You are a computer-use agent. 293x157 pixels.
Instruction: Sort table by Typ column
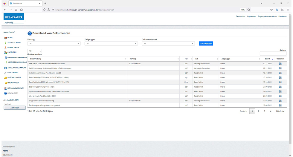186,59
